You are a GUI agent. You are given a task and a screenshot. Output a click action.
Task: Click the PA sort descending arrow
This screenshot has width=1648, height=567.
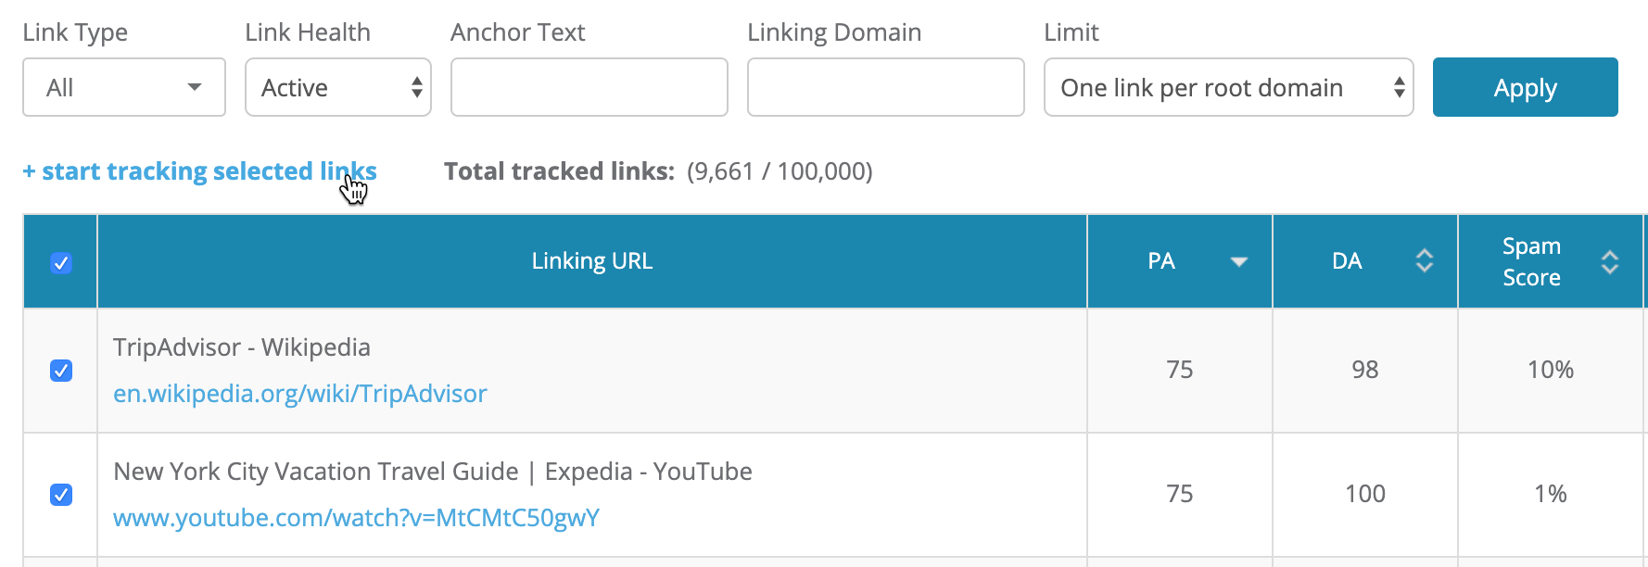[1239, 262]
